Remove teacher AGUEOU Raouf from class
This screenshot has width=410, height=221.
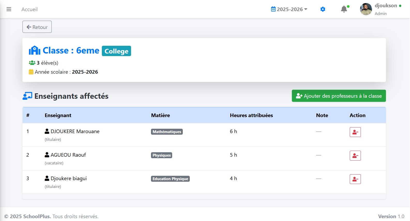click(x=355, y=156)
